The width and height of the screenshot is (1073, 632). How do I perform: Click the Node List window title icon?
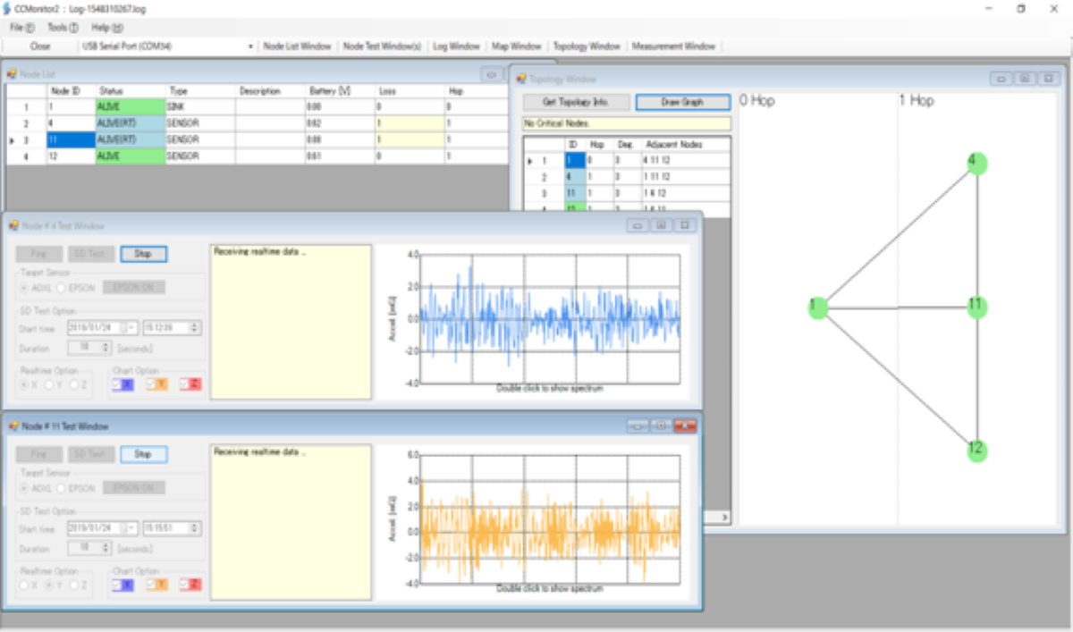(12, 73)
